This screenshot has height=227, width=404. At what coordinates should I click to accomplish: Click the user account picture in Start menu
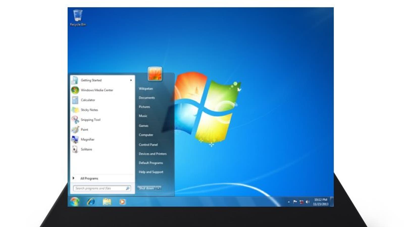[155, 74]
